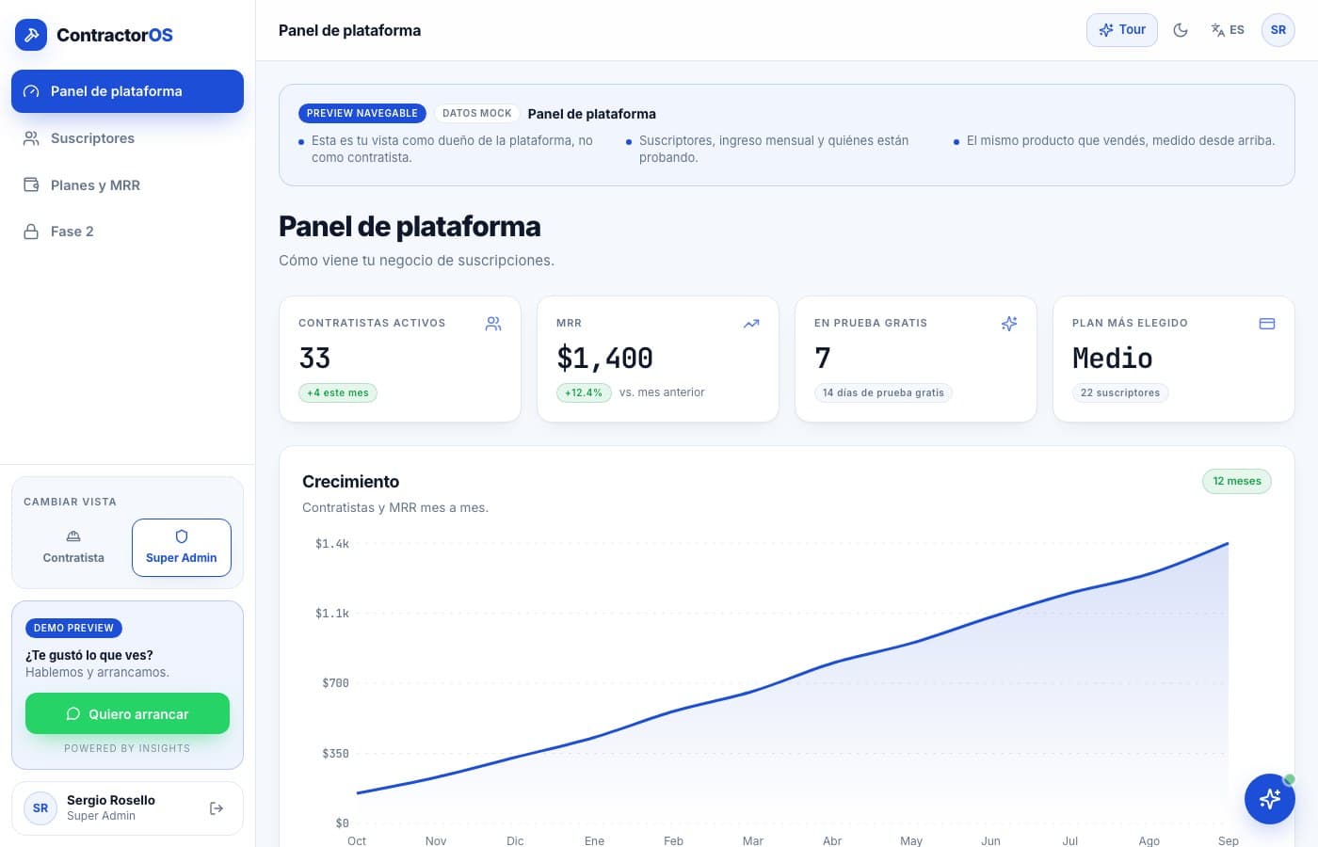The width and height of the screenshot is (1318, 847).
Task: Click the padlock icon beside Fase 2
Action: 31,232
